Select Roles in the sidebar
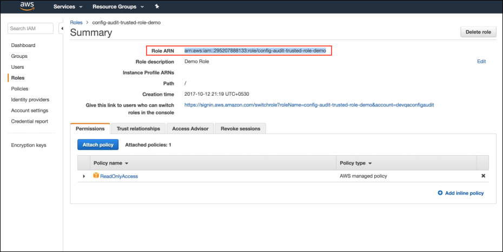 18,78
